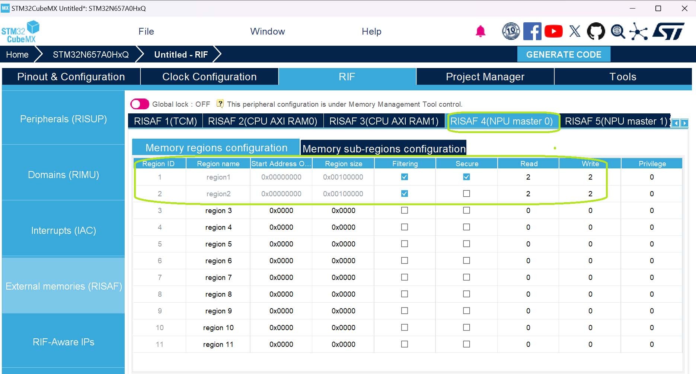Enable Filtering for region 3
This screenshot has width=696, height=374.
click(405, 210)
